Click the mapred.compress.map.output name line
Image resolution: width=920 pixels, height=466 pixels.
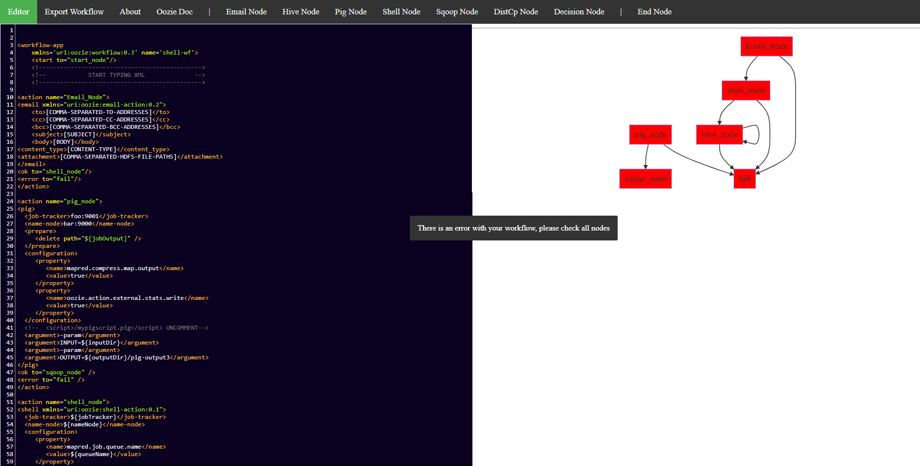point(115,268)
